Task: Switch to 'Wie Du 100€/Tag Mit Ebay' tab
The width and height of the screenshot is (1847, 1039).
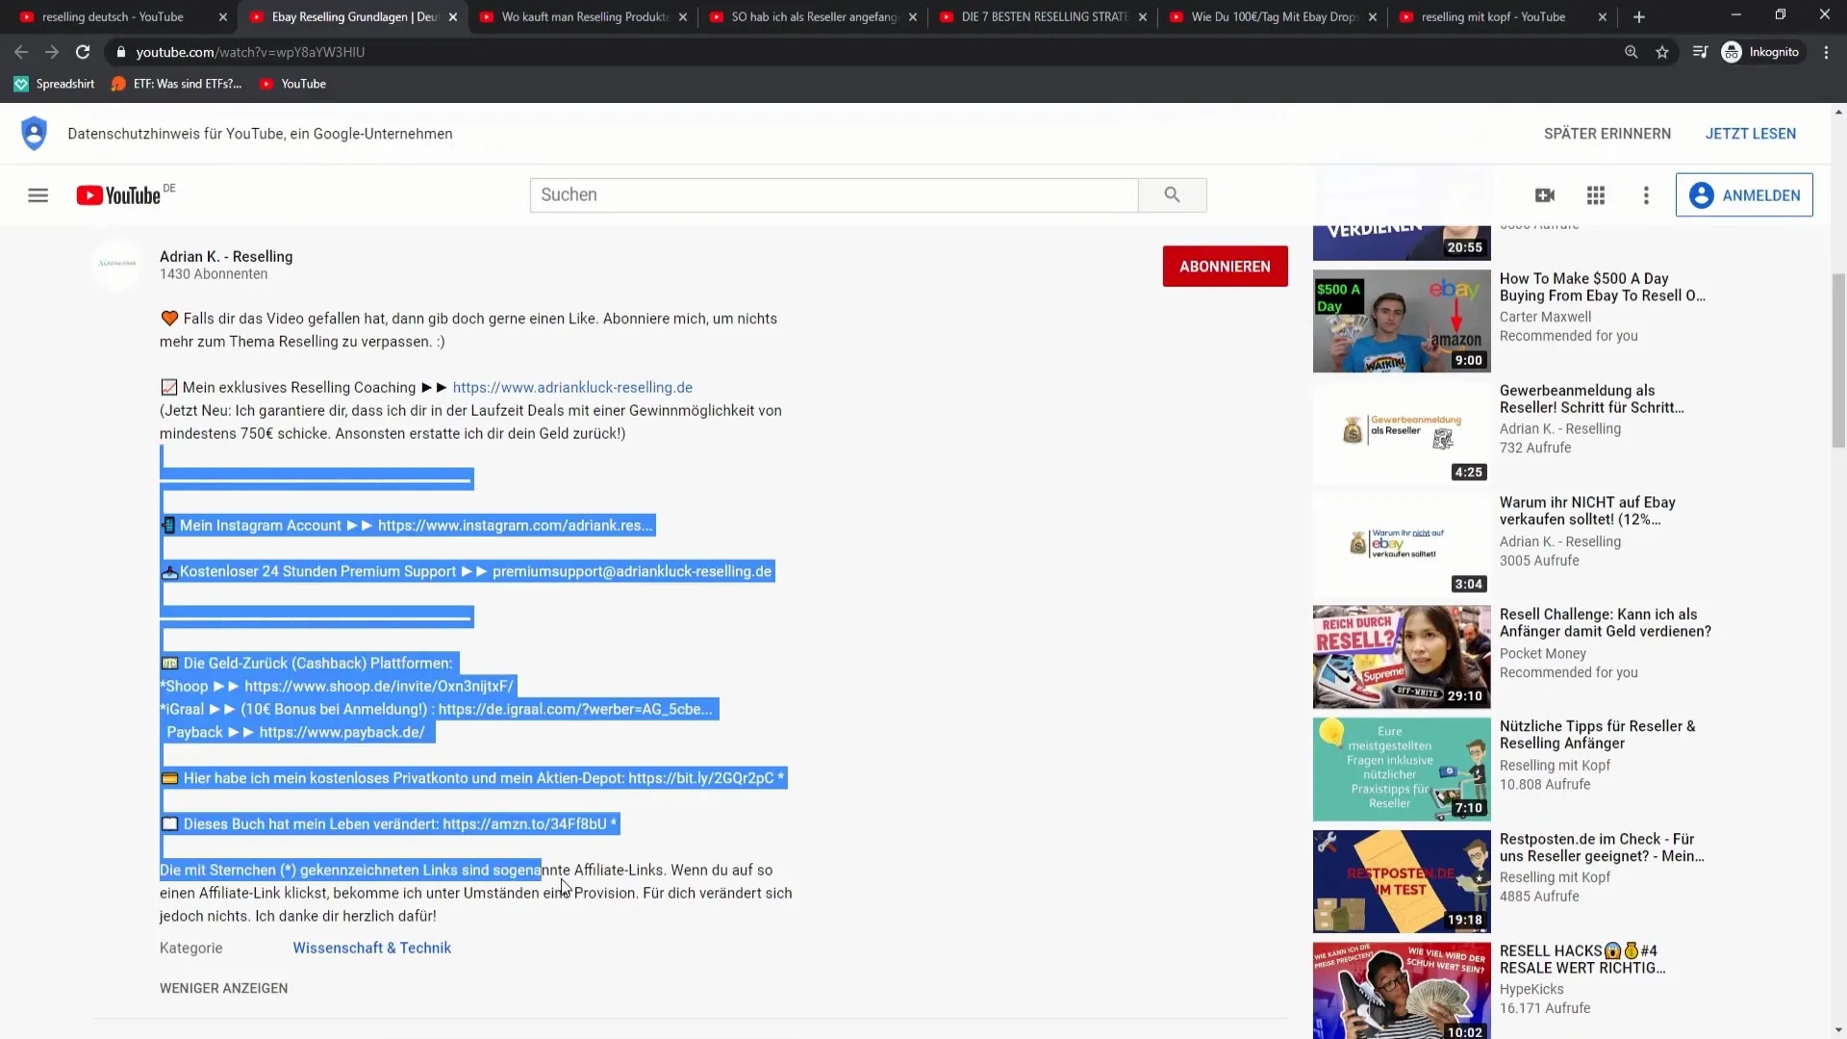Action: (x=1274, y=16)
